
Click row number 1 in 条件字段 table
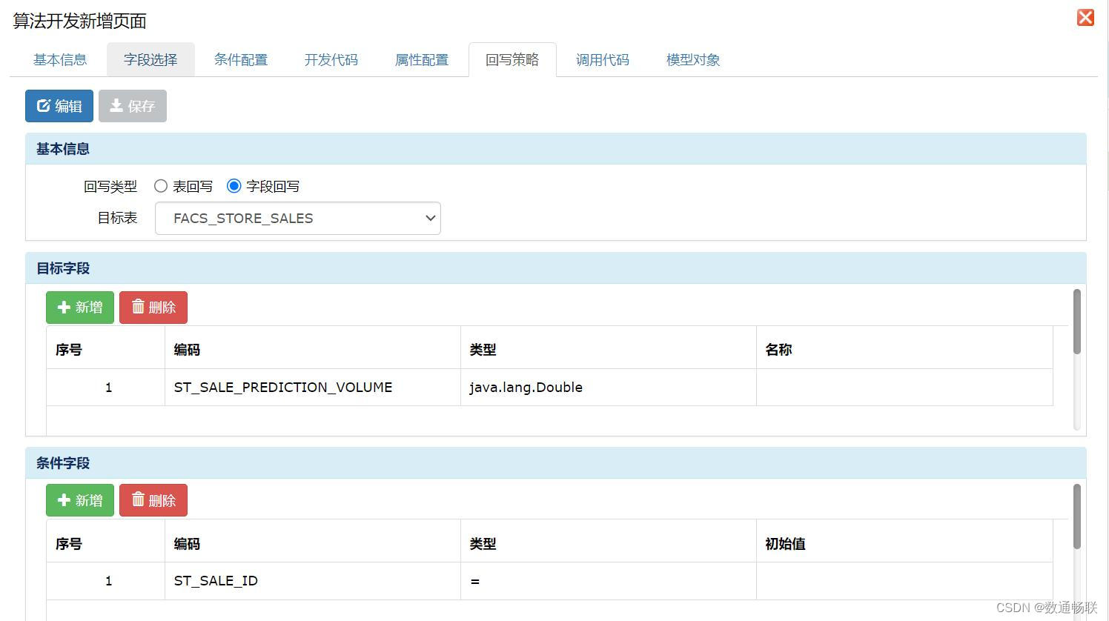[106, 581]
